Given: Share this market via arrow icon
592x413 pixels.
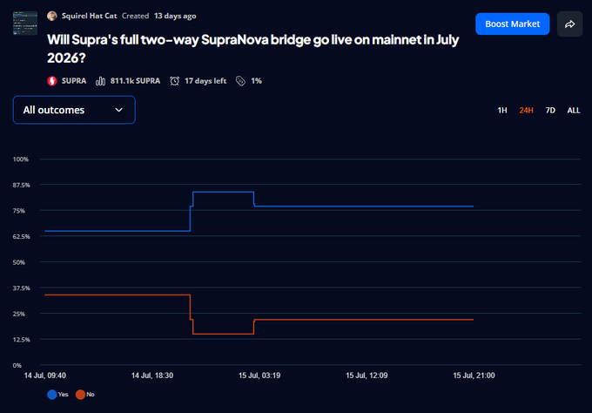Looking at the screenshot, I should [x=569, y=24].
